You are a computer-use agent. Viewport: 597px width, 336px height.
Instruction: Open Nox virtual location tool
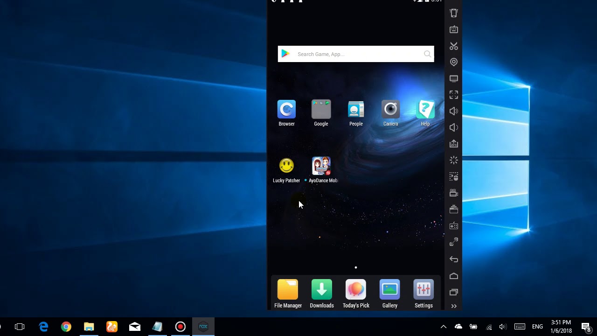pos(454,62)
